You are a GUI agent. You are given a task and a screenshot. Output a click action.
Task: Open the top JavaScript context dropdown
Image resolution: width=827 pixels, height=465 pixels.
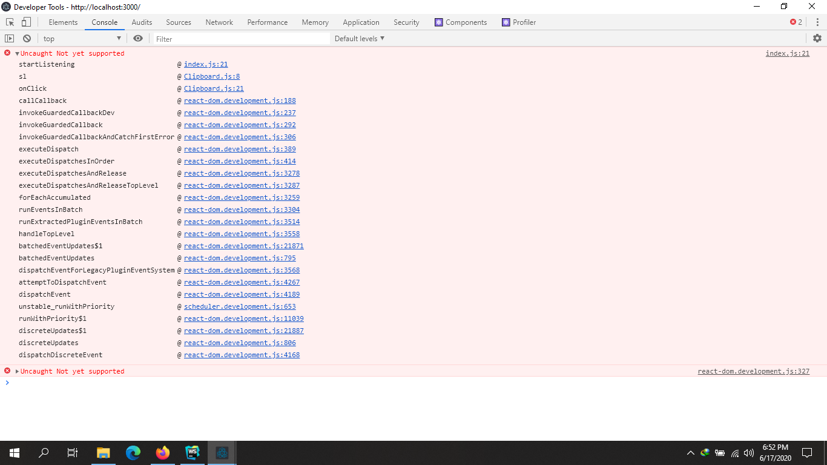tap(82, 39)
